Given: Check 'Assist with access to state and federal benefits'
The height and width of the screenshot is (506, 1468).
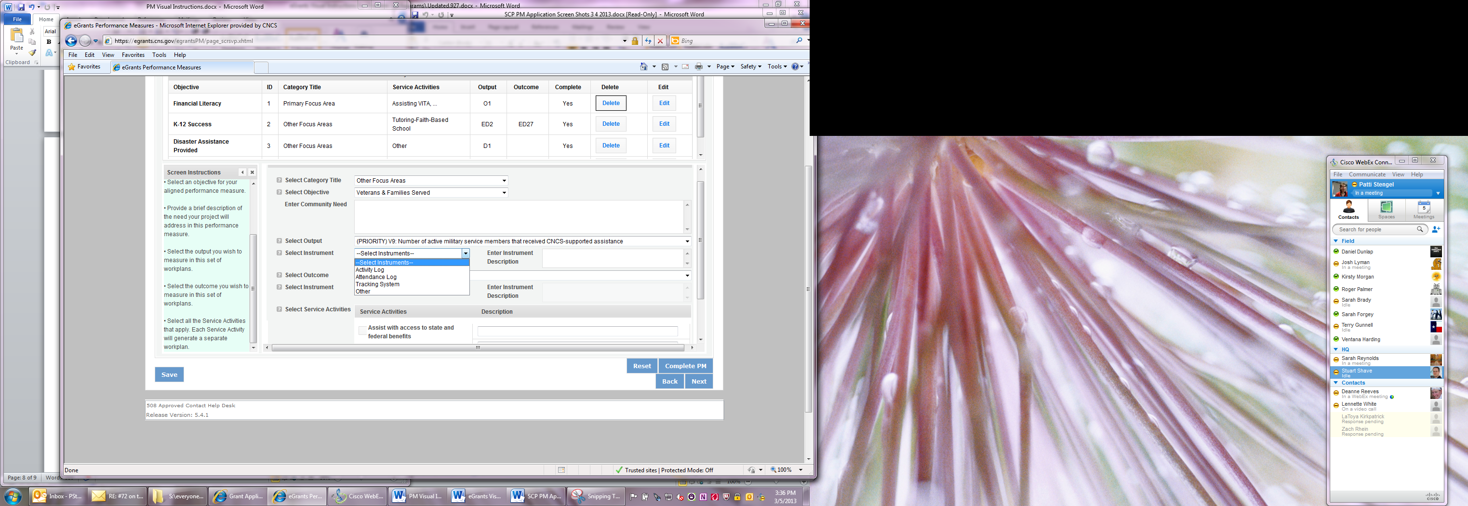Looking at the screenshot, I should tap(362, 331).
